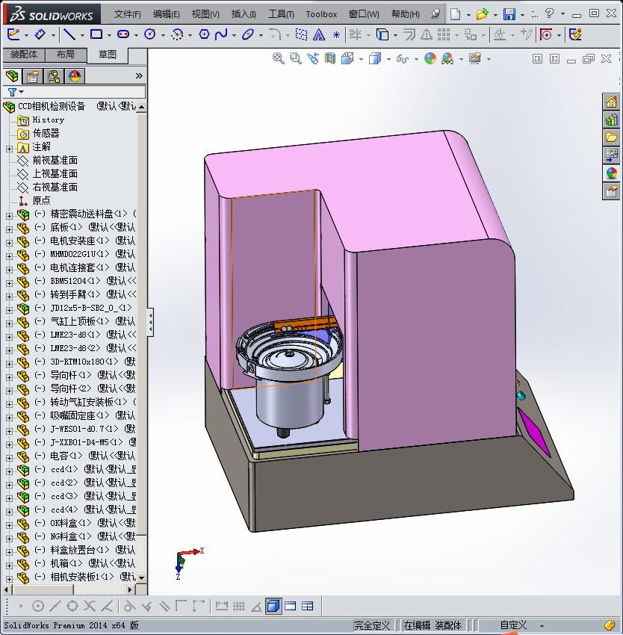Toggle the grid snap icon in bottom toolbar
Image resolution: width=623 pixels, height=635 pixels.
239,606
